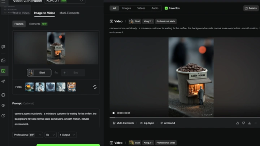The width and height of the screenshot is (260, 146).
Task: Click into the prompt text field
Action: [56, 119]
